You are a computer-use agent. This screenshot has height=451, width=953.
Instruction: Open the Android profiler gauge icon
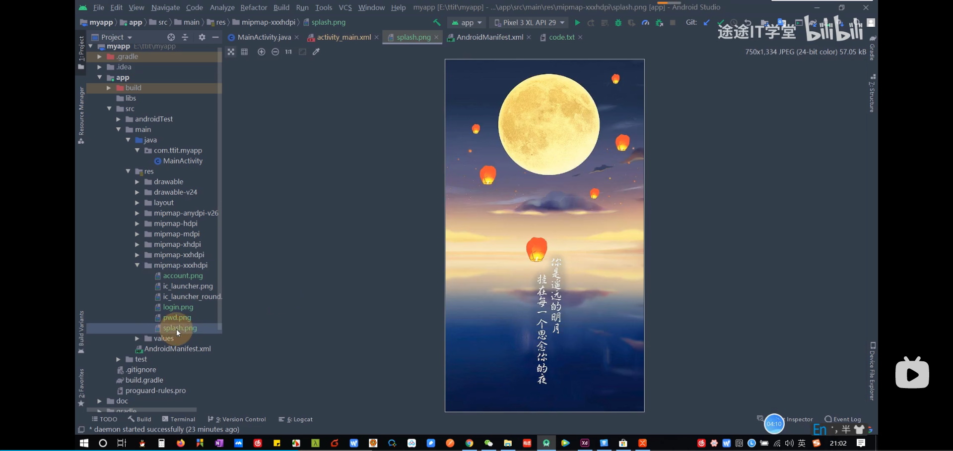[645, 23]
